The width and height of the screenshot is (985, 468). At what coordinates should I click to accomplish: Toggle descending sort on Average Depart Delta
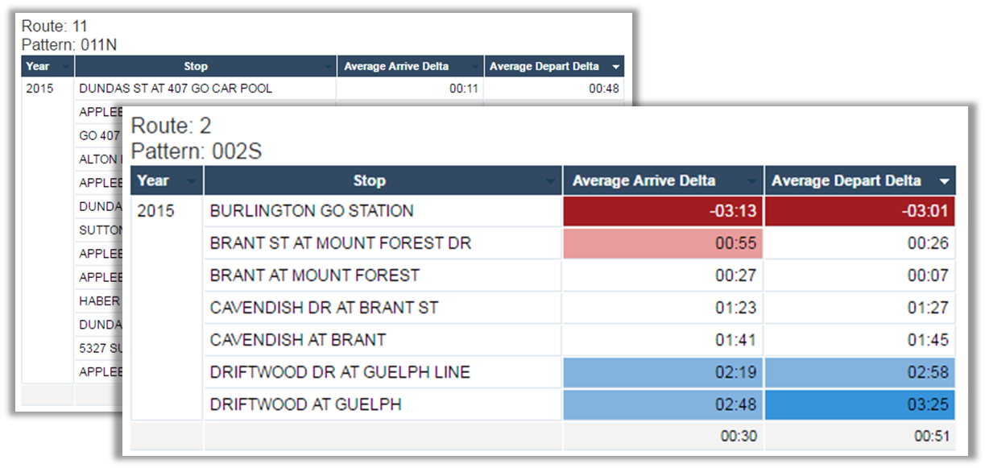(x=944, y=180)
